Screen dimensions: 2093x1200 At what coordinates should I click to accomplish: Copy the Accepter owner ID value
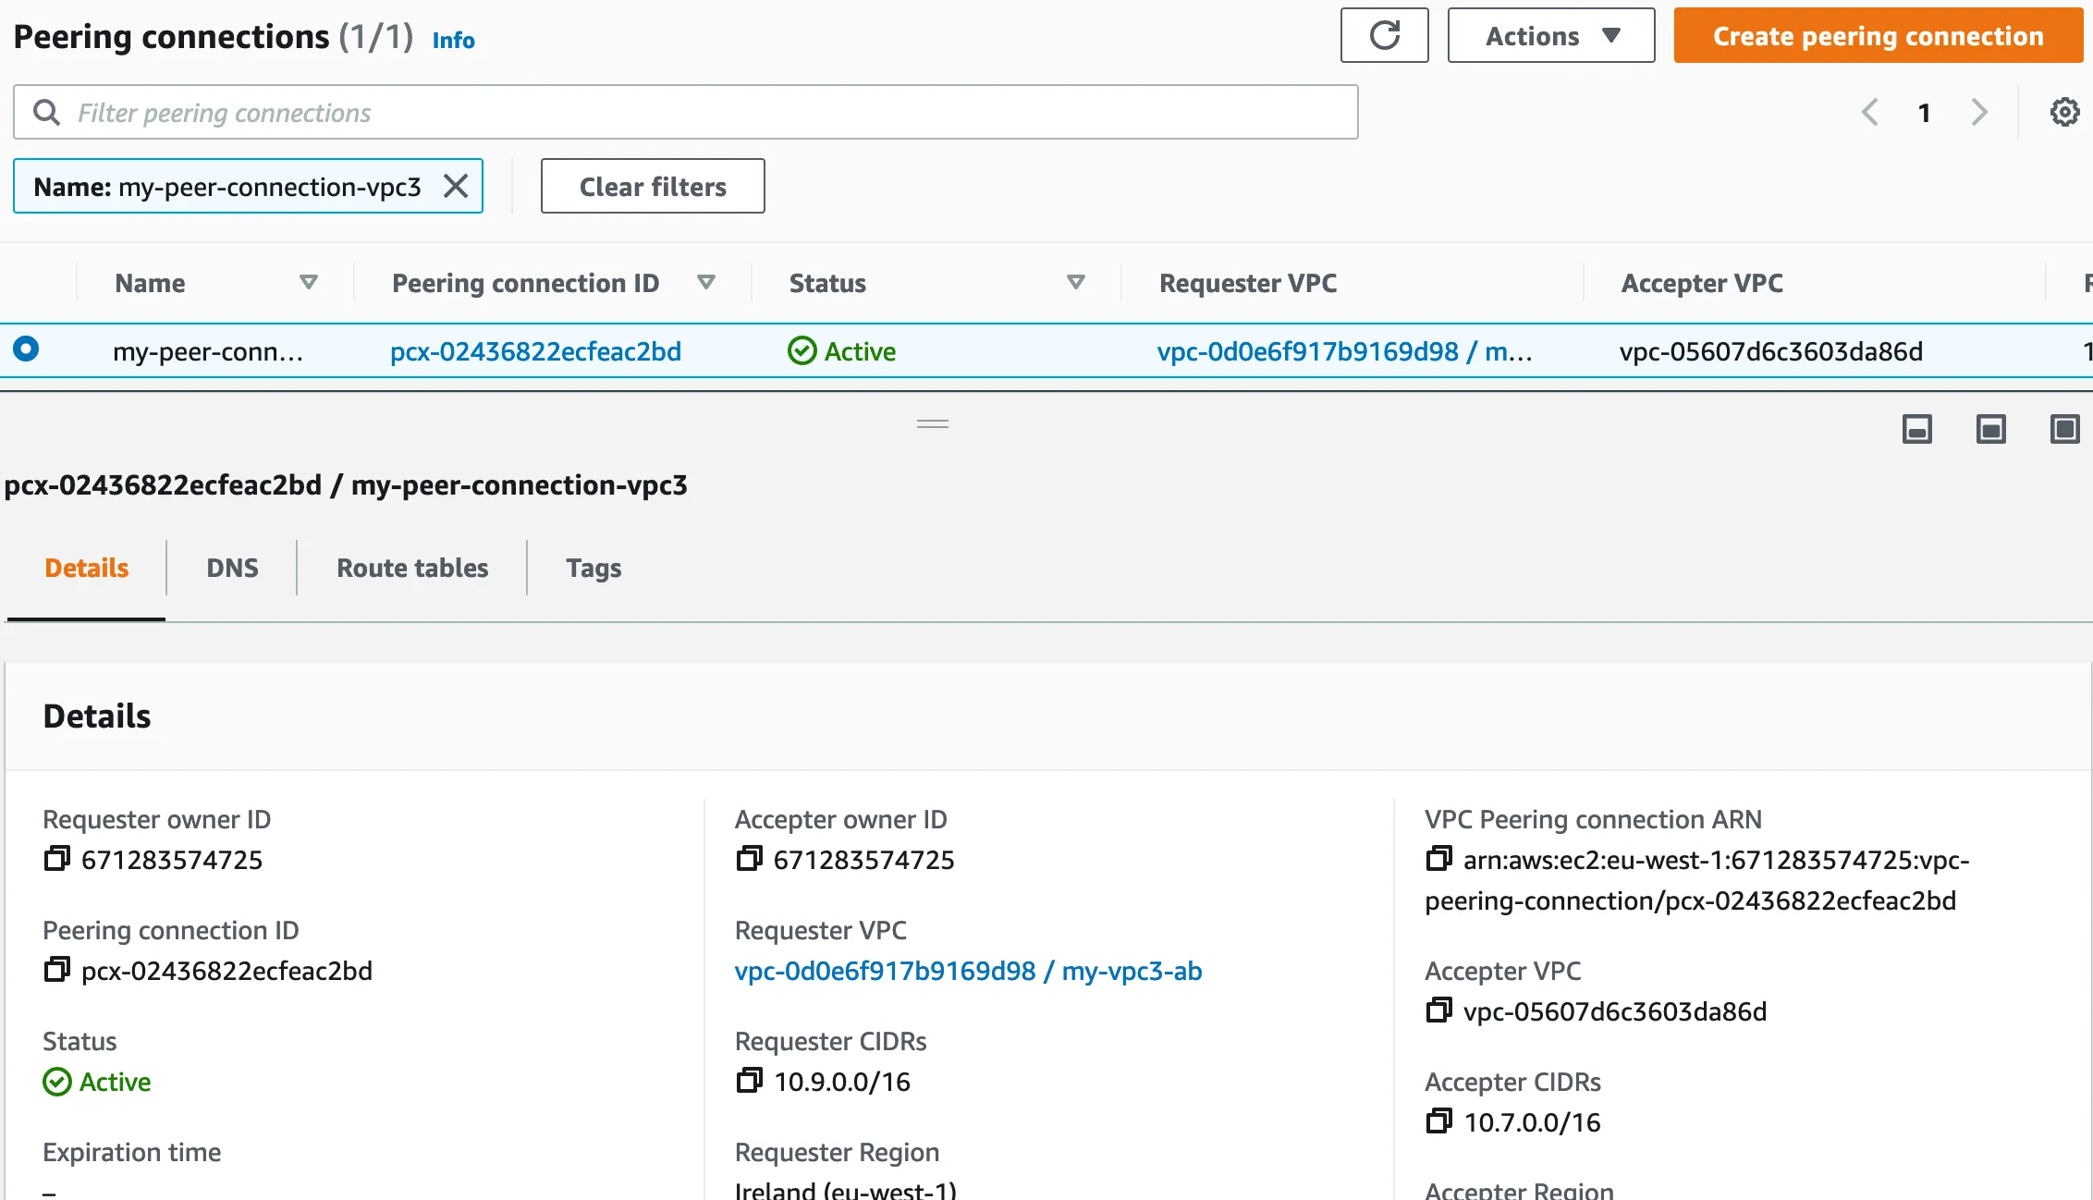(749, 859)
